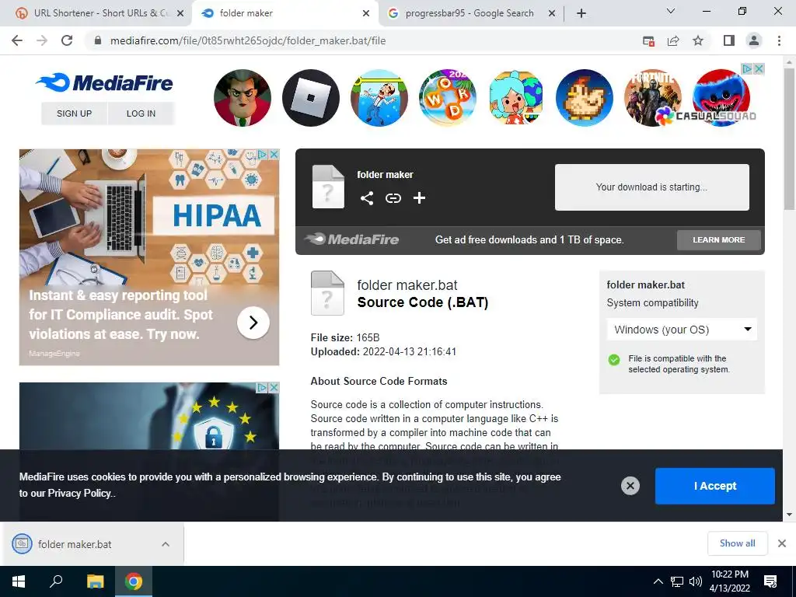Open Windows taskbar search
The height and width of the screenshot is (597, 796).
(56, 581)
